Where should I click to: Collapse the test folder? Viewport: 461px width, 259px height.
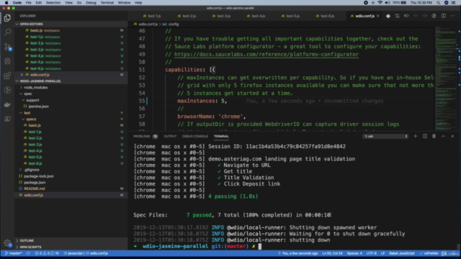point(27,113)
